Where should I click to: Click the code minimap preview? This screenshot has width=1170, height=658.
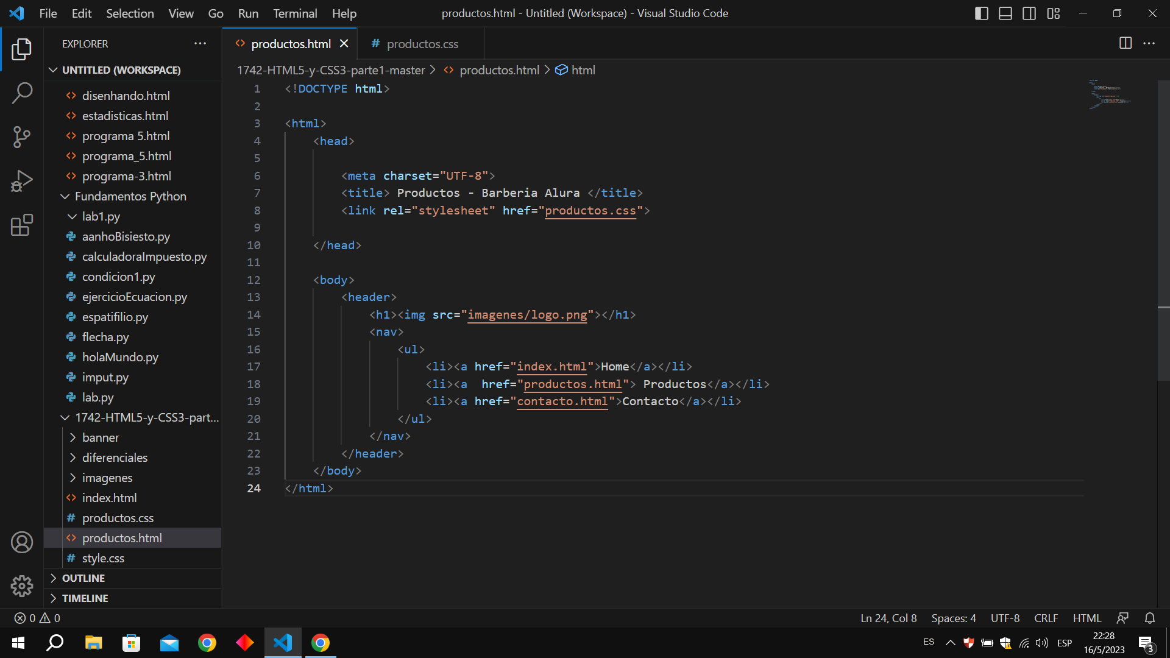(x=1109, y=94)
